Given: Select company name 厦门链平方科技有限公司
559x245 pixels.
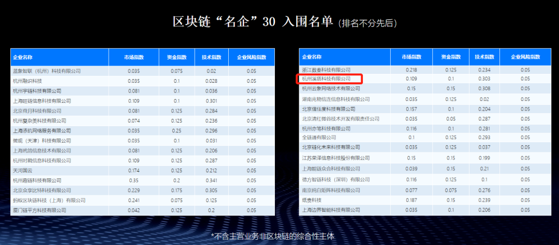Looking at the screenshot, I should click(39, 210).
